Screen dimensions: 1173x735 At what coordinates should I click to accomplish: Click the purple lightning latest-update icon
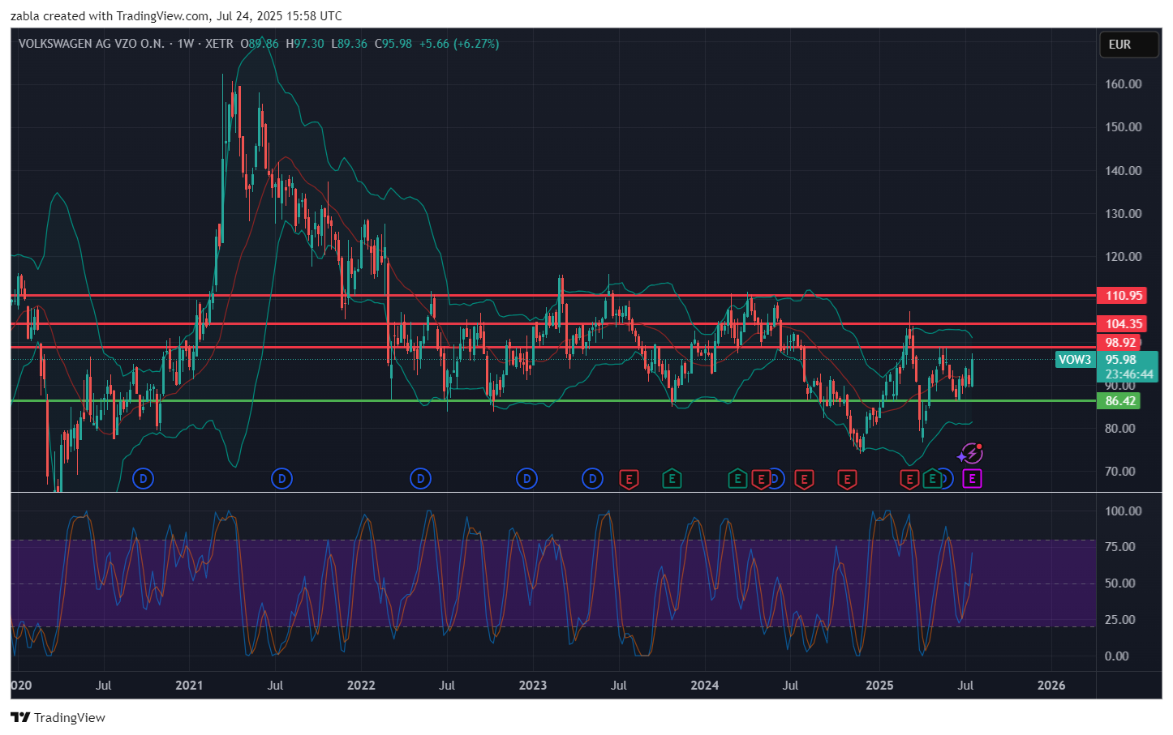pos(970,455)
